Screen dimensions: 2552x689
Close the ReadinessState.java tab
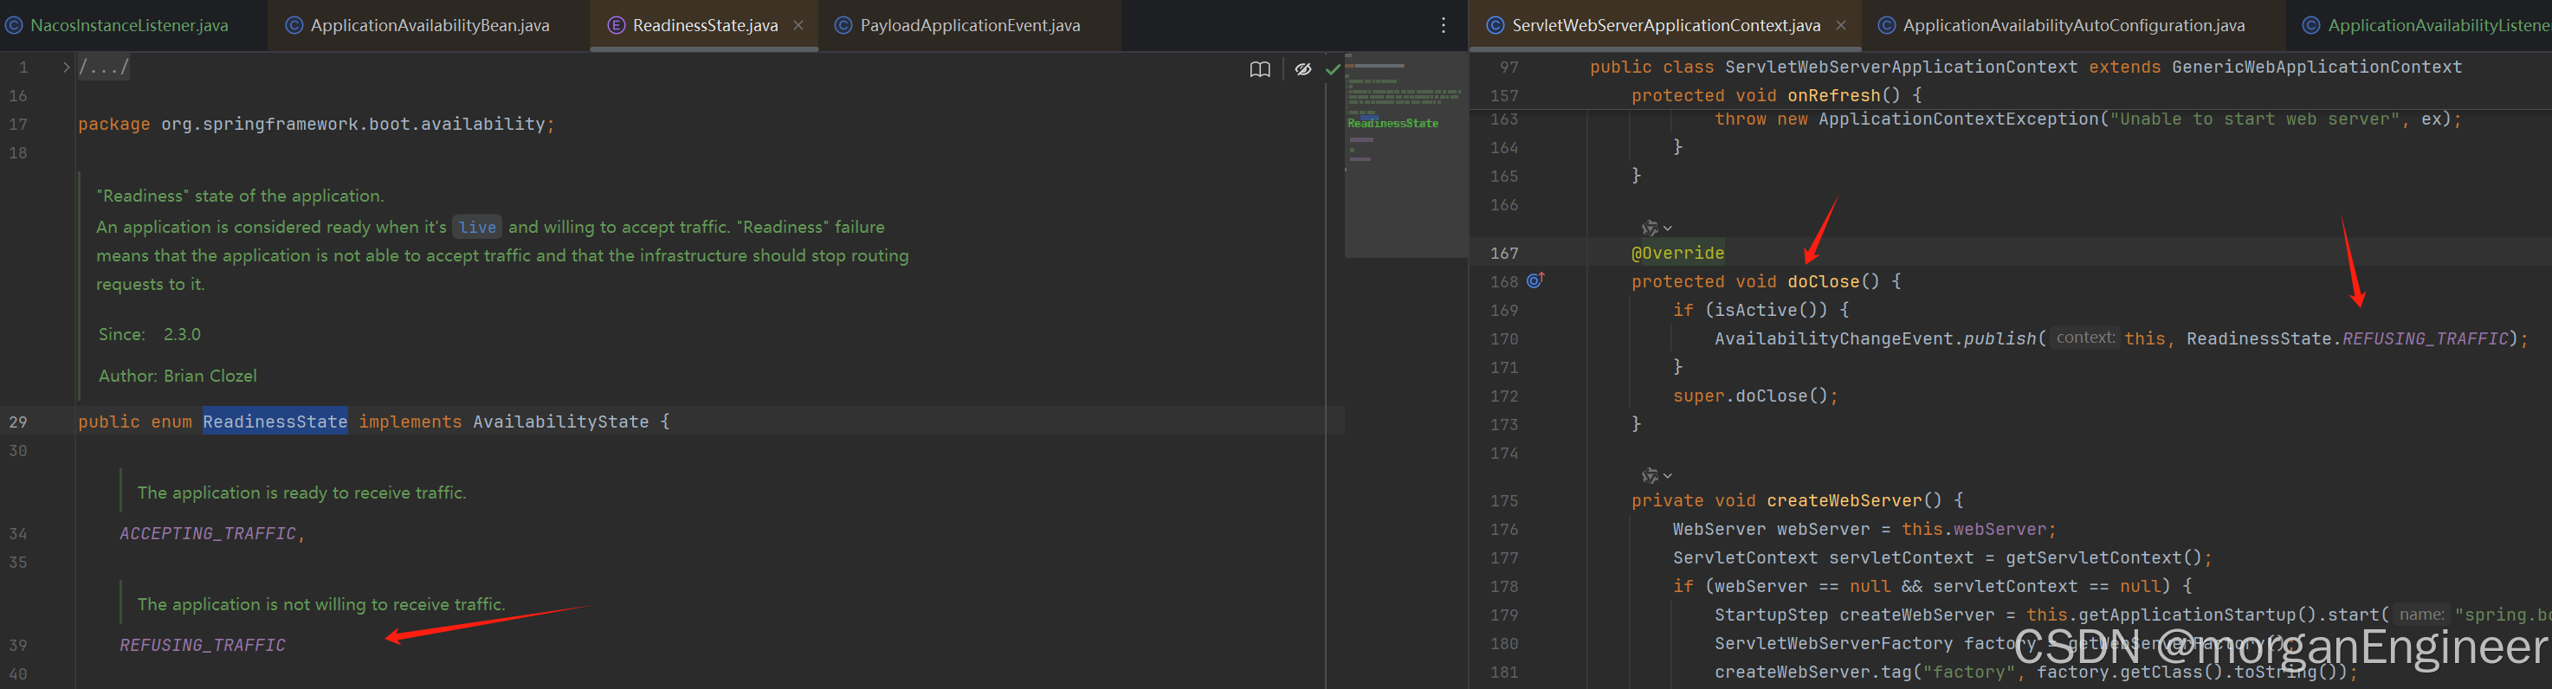pos(798,26)
